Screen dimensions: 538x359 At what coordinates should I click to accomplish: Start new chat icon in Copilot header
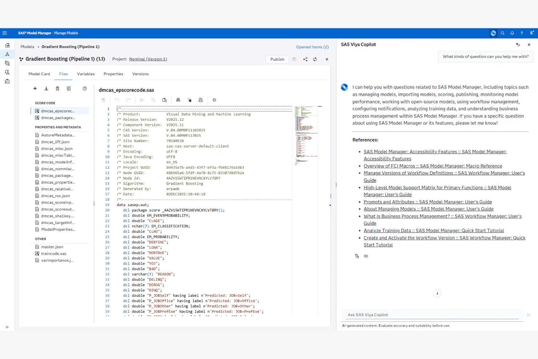tap(518, 45)
